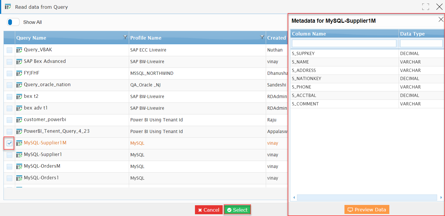The height and width of the screenshot is (216, 445).
Task: Click the metadata scrollbar right arrow
Action: tap(441, 198)
